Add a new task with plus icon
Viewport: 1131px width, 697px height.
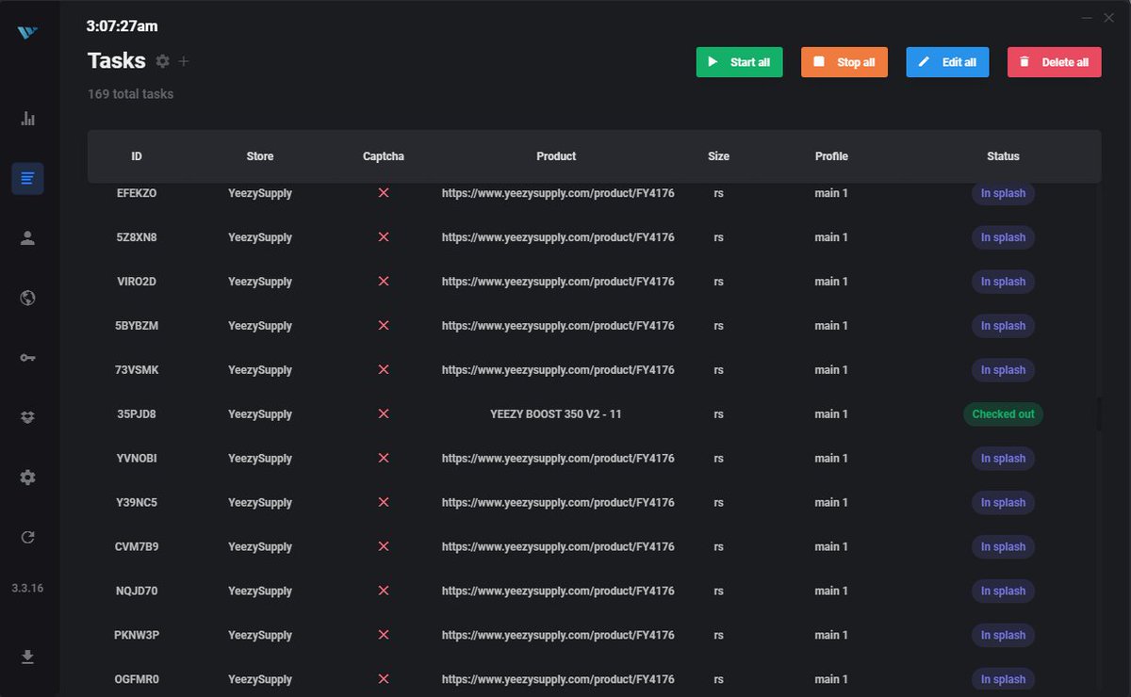[x=184, y=61]
